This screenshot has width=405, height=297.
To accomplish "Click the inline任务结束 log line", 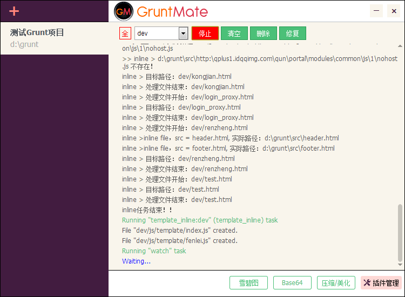I will point(147,210).
